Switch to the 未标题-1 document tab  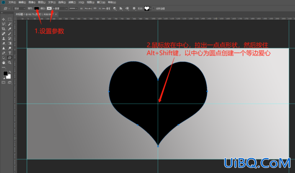coord(34,14)
